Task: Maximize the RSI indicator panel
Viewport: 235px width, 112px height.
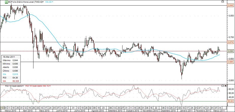Action: coord(223,86)
